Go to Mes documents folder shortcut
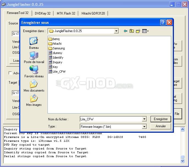 click(x=34, y=86)
